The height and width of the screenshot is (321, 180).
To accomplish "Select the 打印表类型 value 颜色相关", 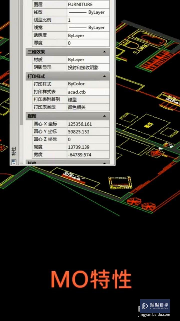I will point(88,107).
